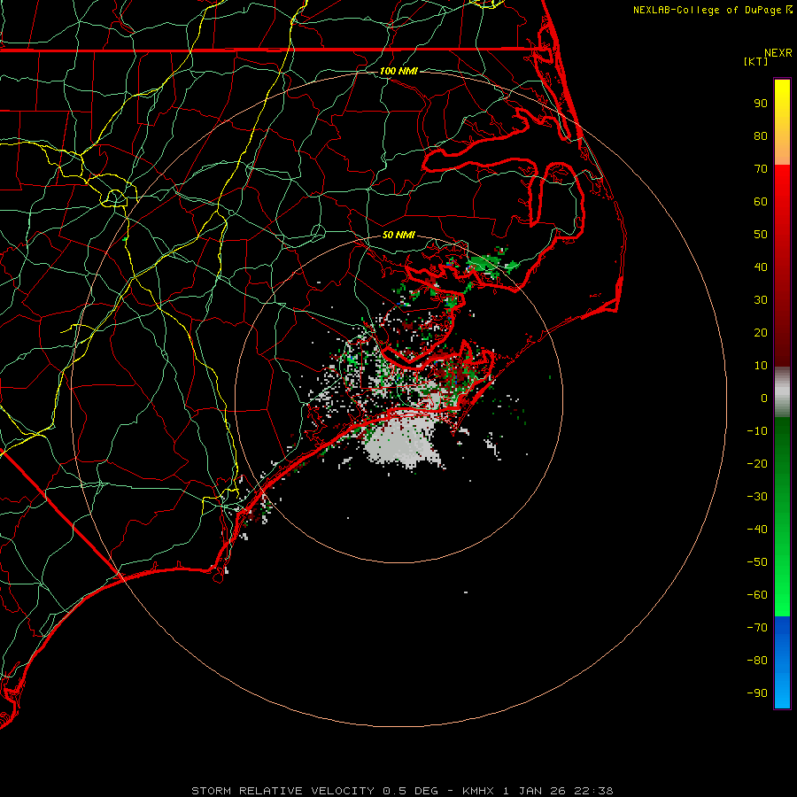Image resolution: width=797 pixels, height=797 pixels.
Task: Click the KT units label above color bar
Action: (x=755, y=61)
